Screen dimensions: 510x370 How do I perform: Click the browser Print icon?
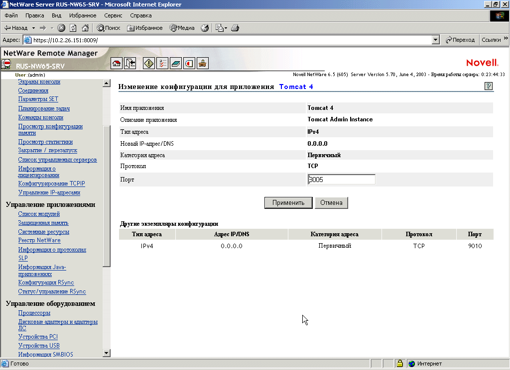click(x=235, y=28)
